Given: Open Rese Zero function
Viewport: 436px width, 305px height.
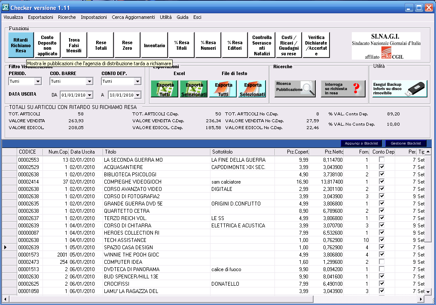Looking at the screenshot, I should pos(127,45).
